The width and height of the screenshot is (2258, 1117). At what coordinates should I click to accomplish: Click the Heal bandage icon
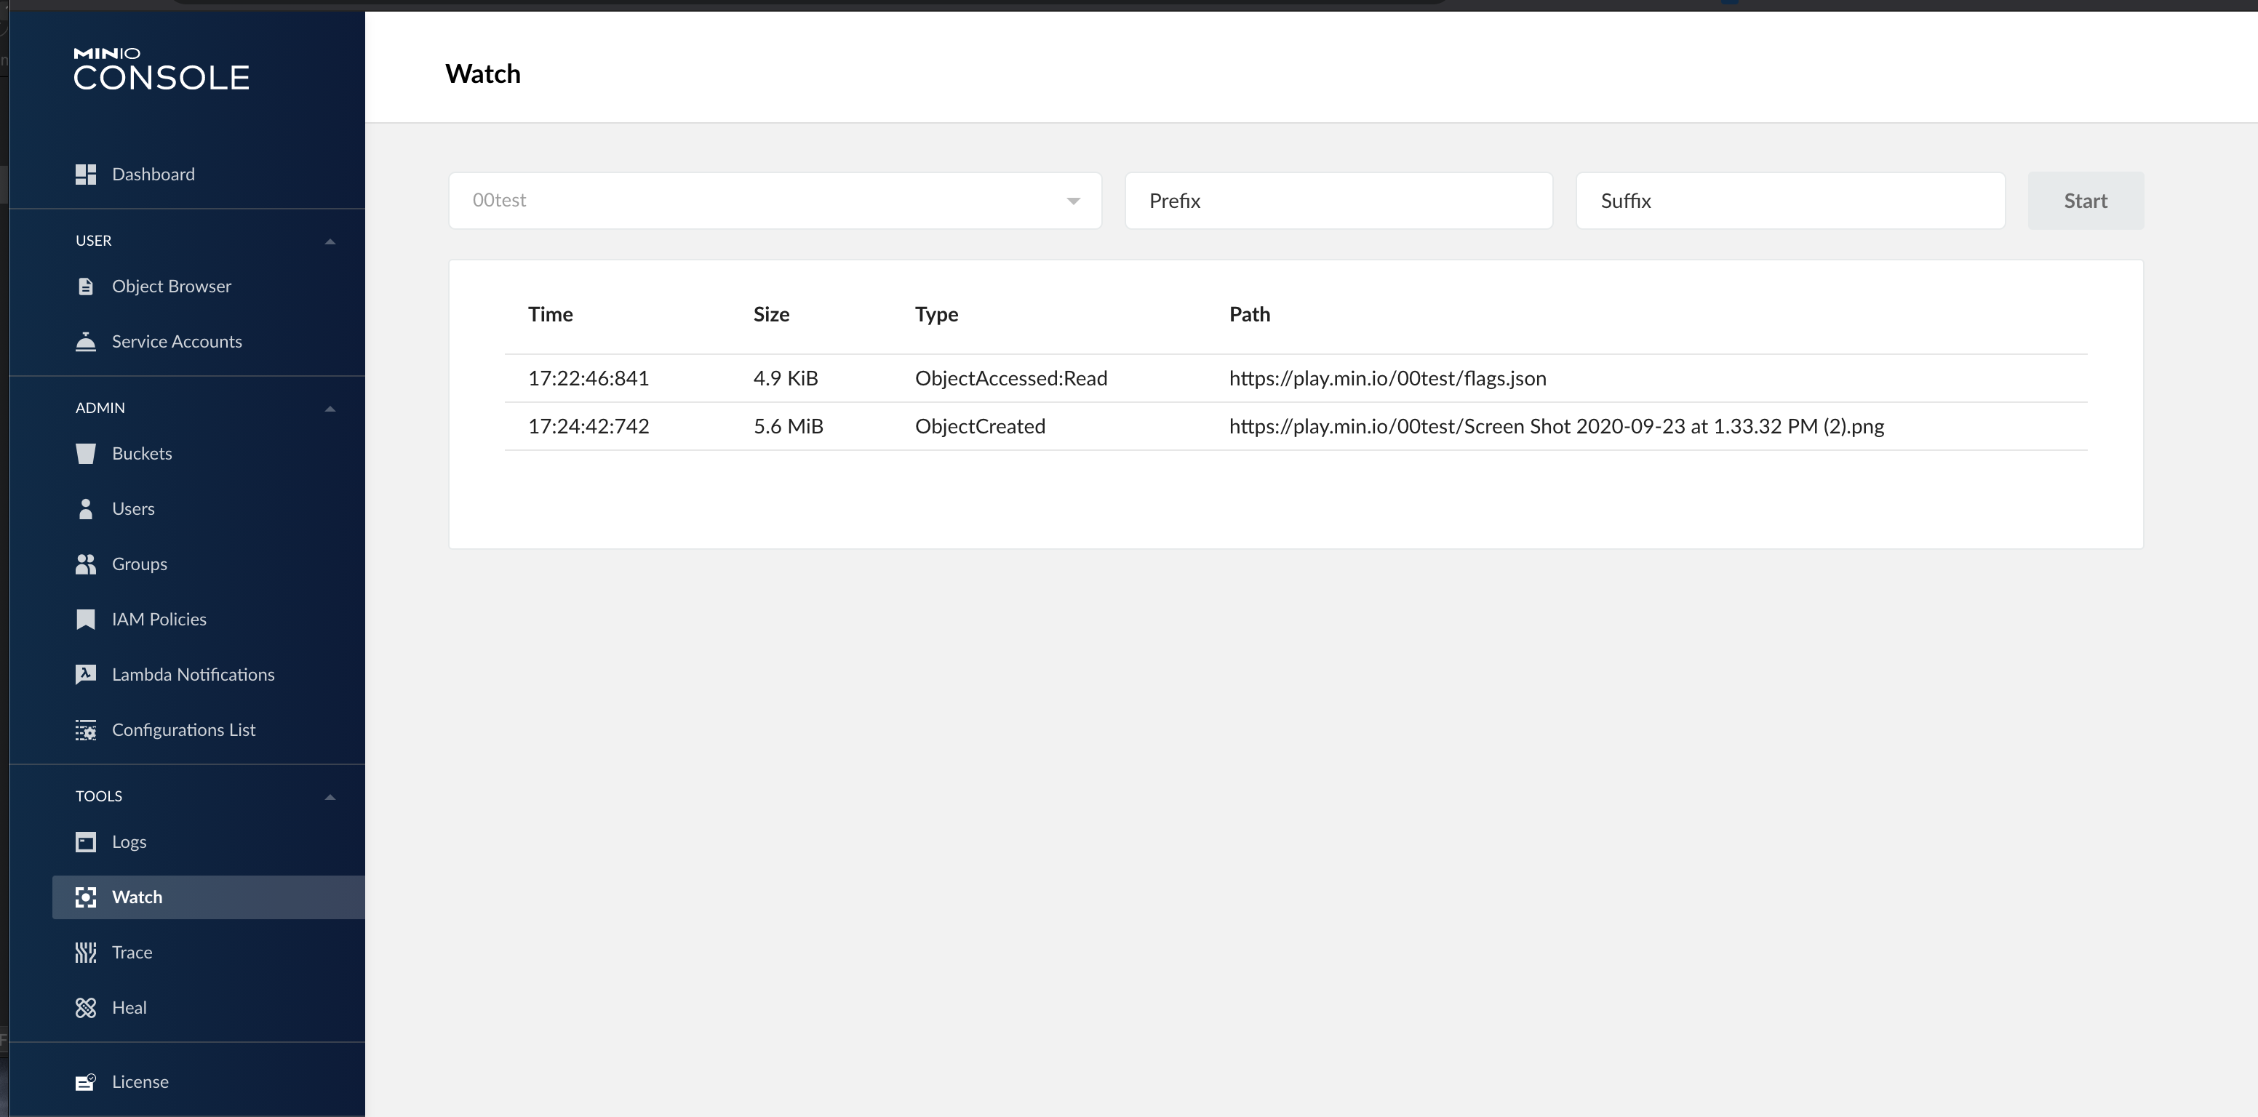(86, 1007)
